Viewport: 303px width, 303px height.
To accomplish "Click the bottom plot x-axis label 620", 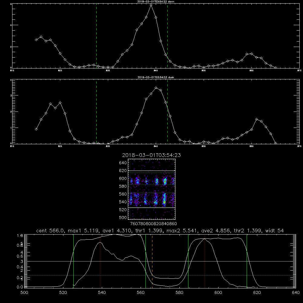I will [257, 293].
